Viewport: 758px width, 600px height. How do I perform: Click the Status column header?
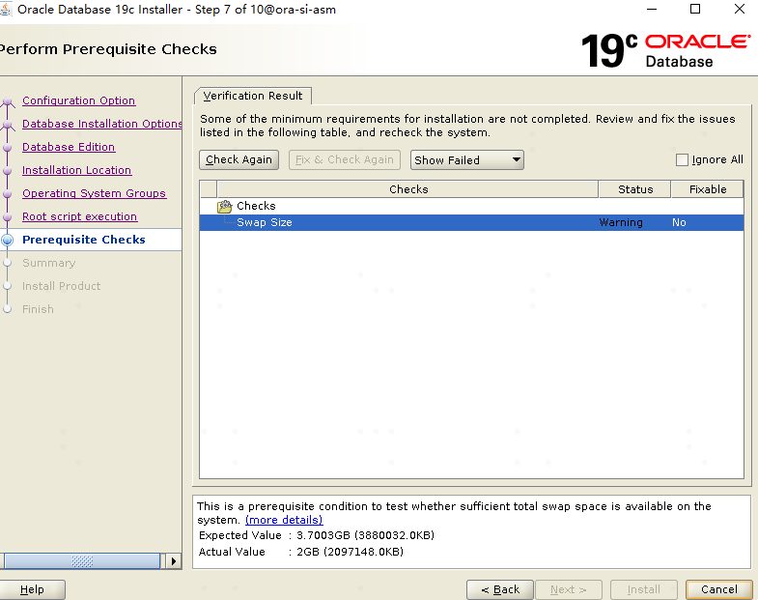pos(635,189)
